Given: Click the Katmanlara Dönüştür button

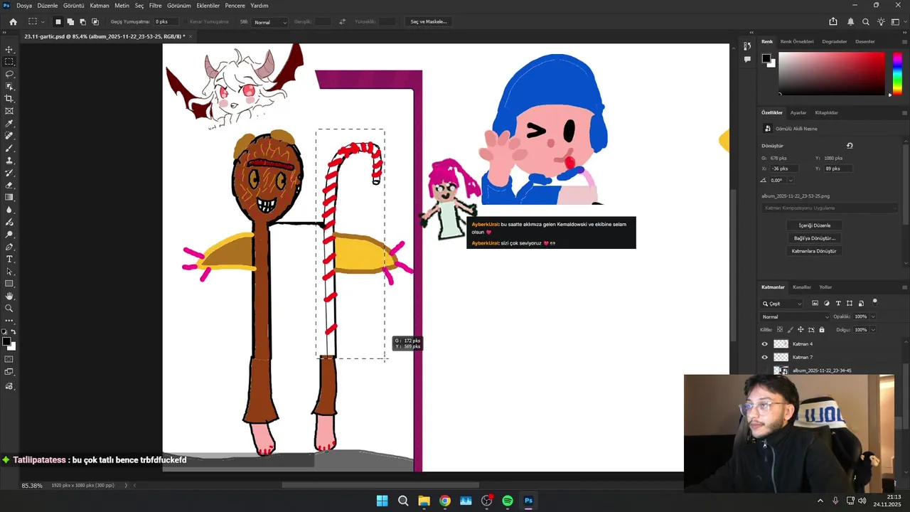Looking at the screenshot, I should pos(814,251).
